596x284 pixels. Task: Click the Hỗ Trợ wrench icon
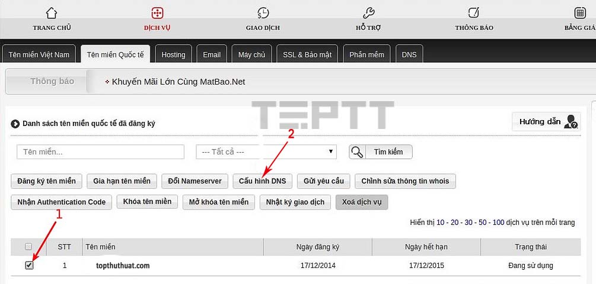368,12
